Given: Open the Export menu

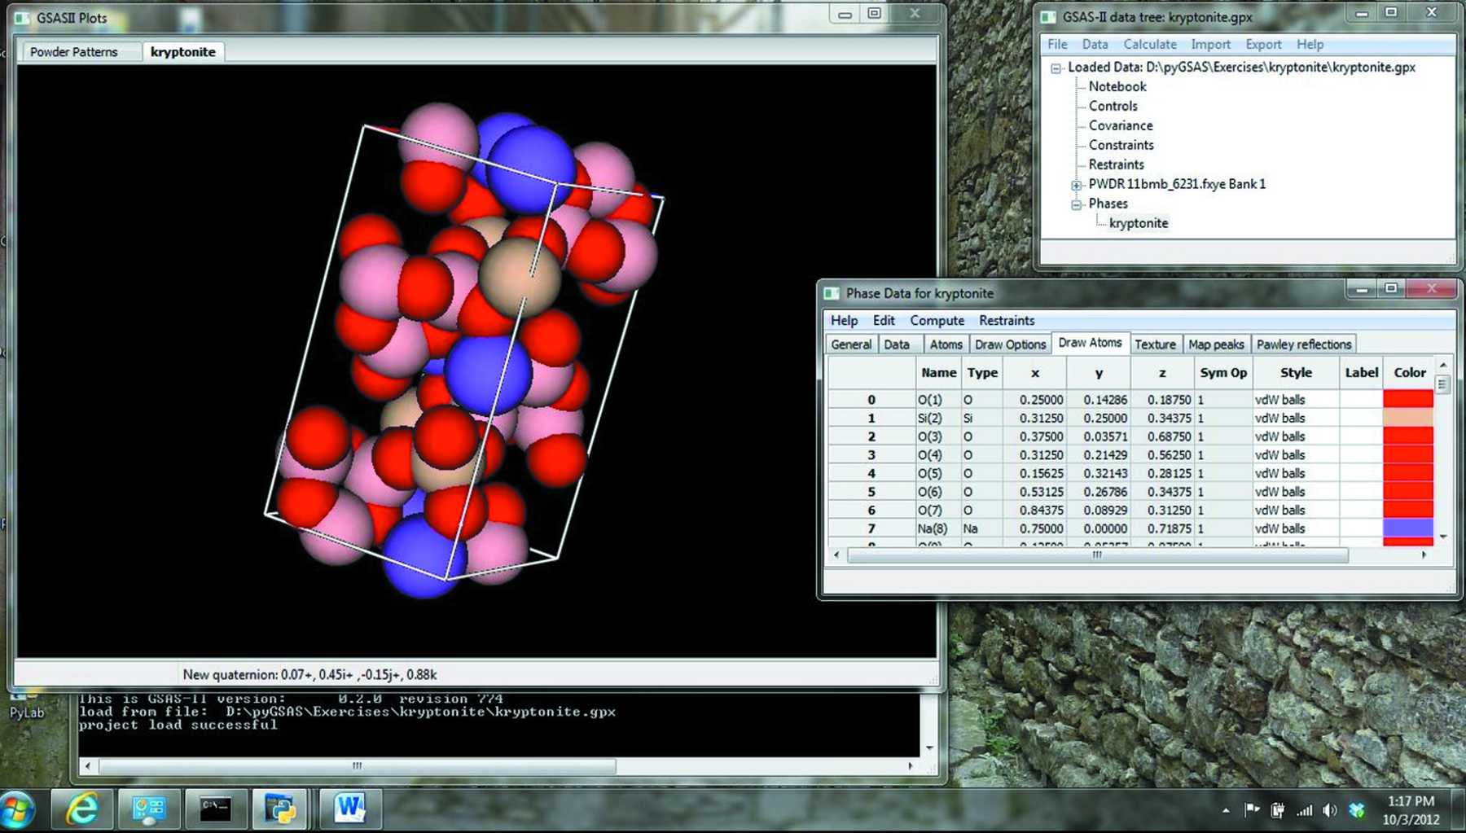Looking at the screenshot, I should [1263, 45].
